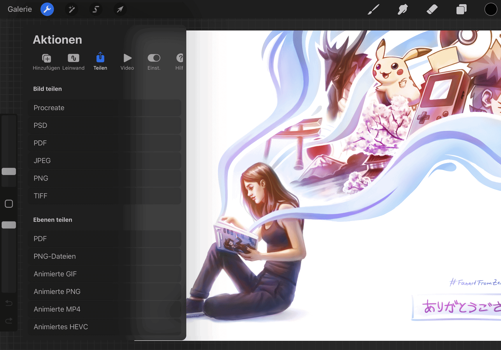Open the Layers panel
The height and width of the screenshot is (350, 501).
pos(461,9)
